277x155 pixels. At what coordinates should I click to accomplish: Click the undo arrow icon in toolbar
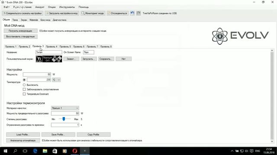(x=132, y=13)
